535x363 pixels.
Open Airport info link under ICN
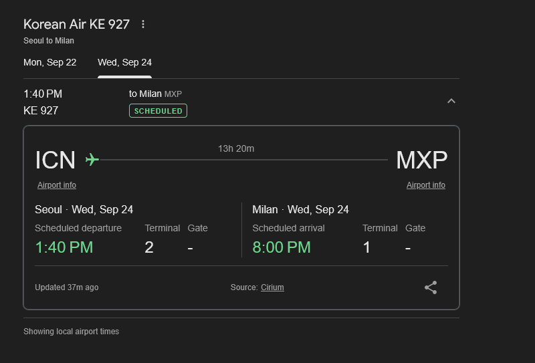click(x=57, y=185)
